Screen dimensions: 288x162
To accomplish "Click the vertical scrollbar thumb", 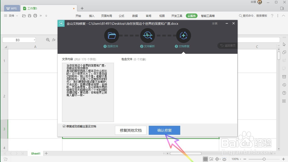I will click(x=278, y=56).
